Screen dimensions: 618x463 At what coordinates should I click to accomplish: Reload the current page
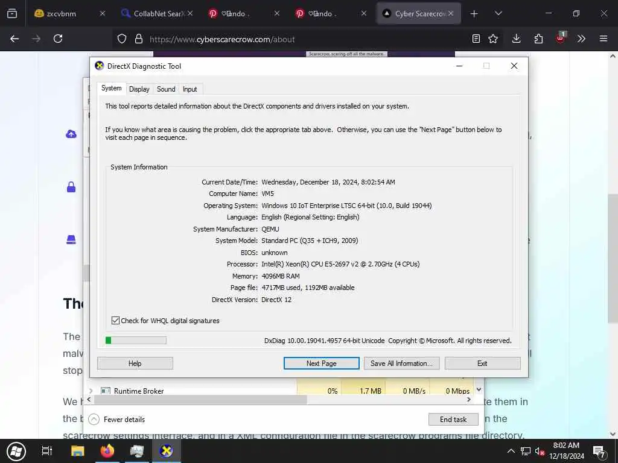[x=58, y=39]
